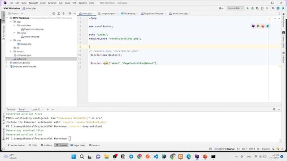Open the Version Control tool window
287x161 pixels.
[16, 145]
